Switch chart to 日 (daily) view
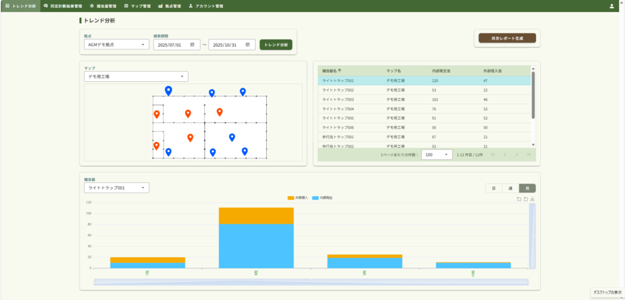The width and height of the screenshot is (625, 300). [x=493, y=188]
